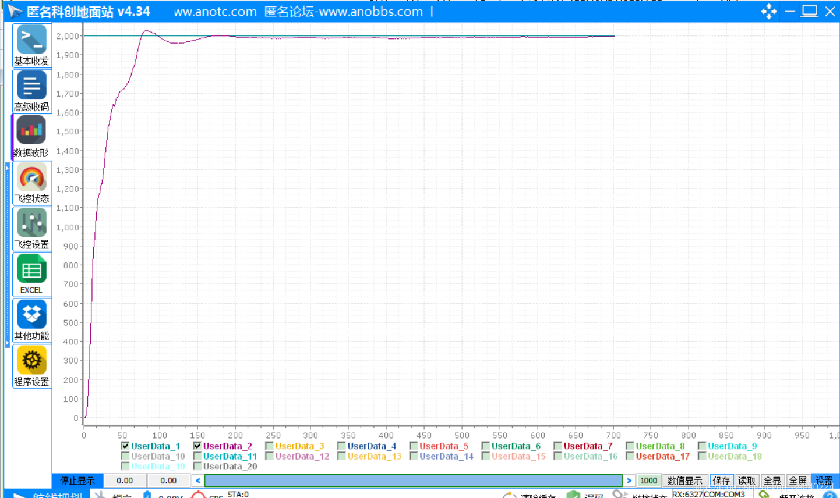Tick the UserData_10 checkbox
The width and height of the screenshot is (840, 498).
click(125, 457)
